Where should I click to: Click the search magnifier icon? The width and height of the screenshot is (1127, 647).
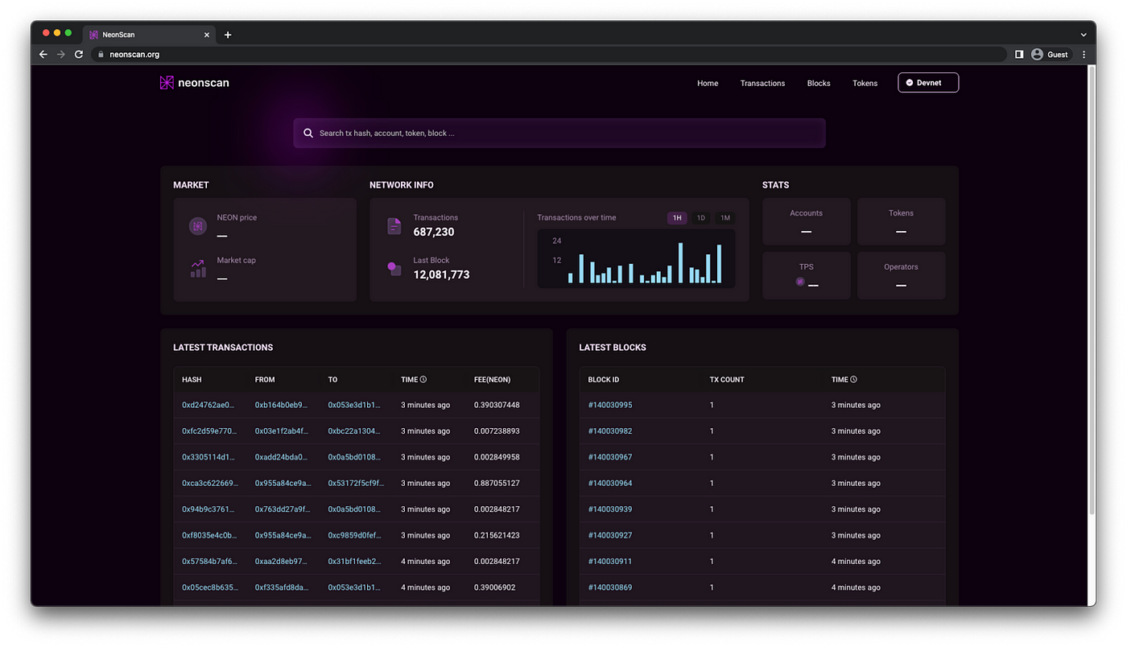[x=308, y=133]
